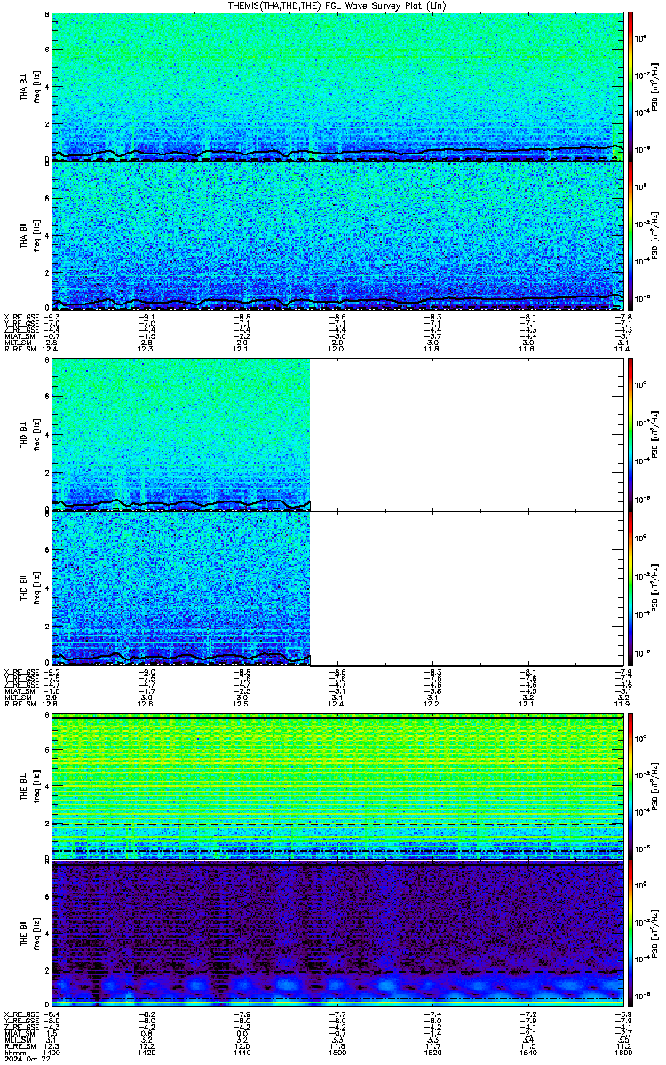Click the 1500 time tick label

pyautogui.click(x=338, y=1053)
